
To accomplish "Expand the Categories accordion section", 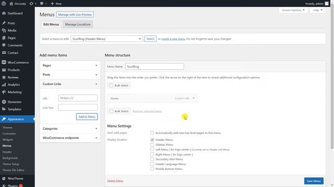I will 70,129.
